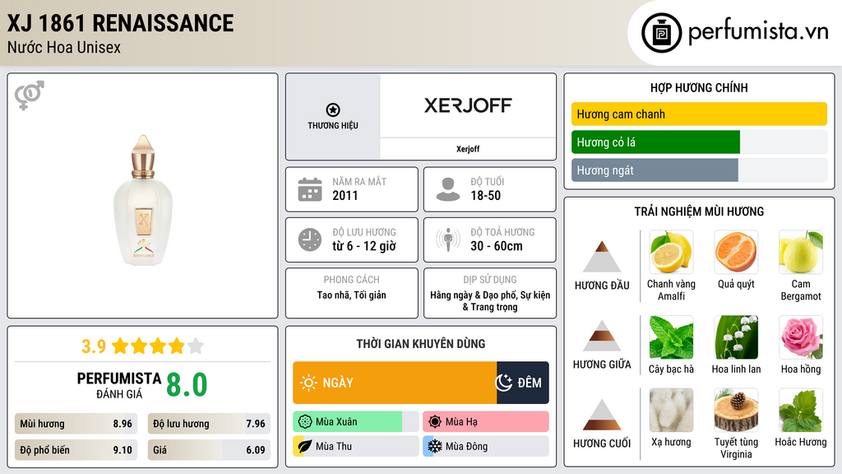The width and height of the screenshot is (842, 474).
Task: Click the sillage projection icon
Action: click(448, 239)
